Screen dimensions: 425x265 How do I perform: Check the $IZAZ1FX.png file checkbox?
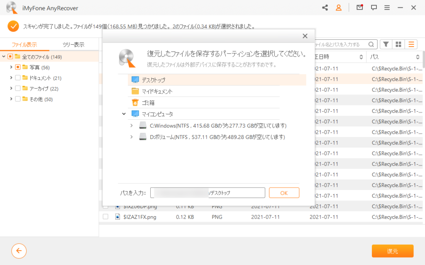[x=106, y=217]
